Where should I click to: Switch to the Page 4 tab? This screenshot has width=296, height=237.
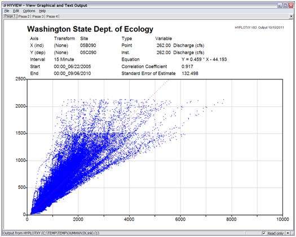[52, 16]
